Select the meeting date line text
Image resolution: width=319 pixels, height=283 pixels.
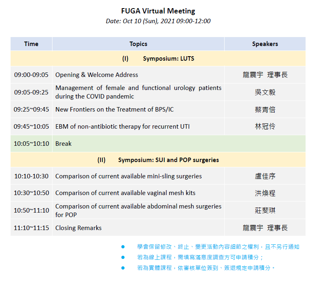point(158,21)
